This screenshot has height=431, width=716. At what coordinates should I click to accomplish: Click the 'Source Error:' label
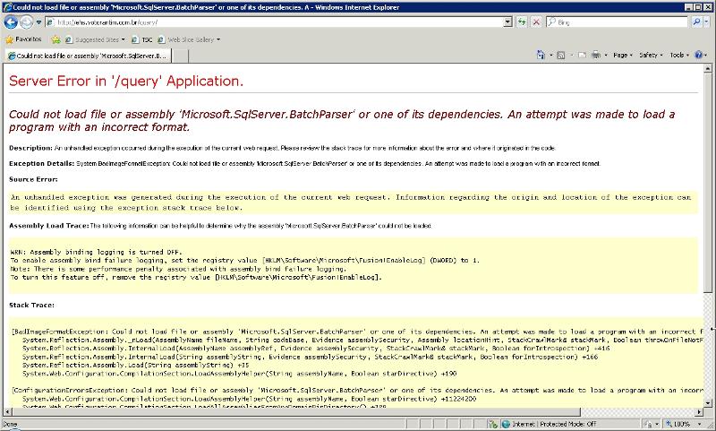33,179
